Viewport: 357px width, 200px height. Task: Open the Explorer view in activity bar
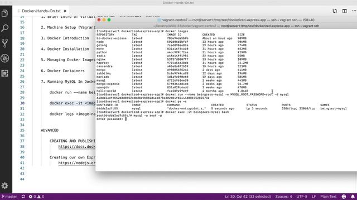tap(5, 13)
